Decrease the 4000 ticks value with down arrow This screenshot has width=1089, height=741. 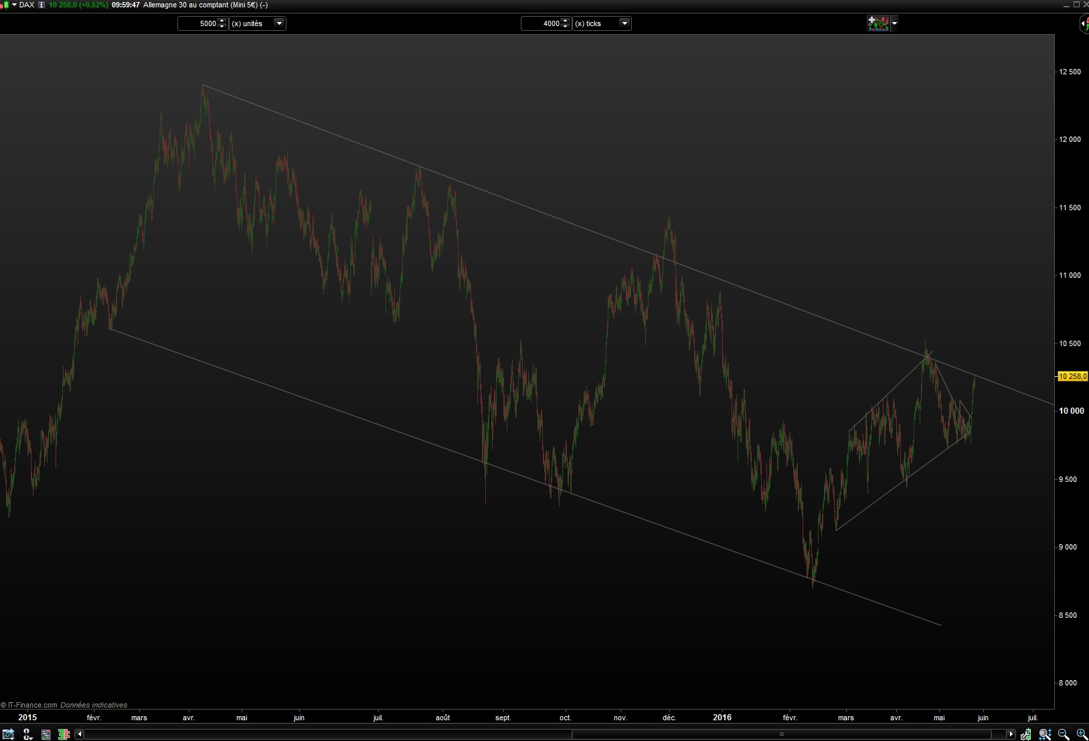point(566,27)
